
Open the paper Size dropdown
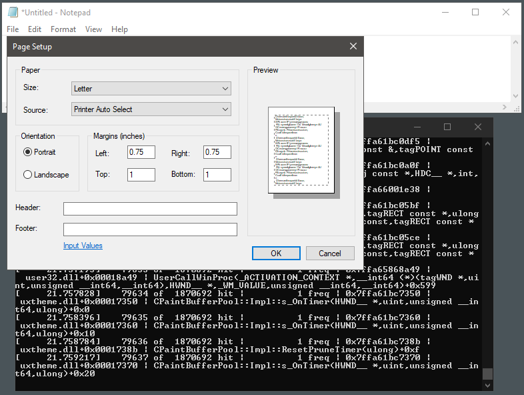click(151, 89)
